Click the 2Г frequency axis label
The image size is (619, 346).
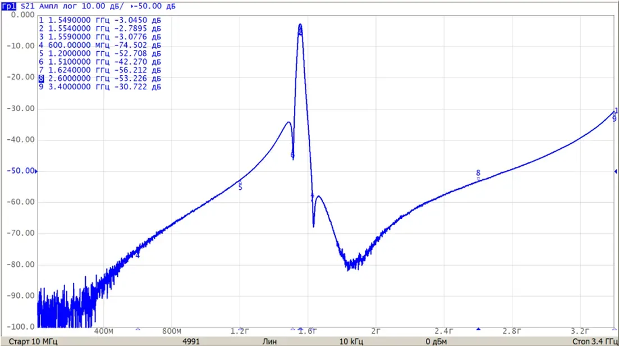[x=375, y=331]
